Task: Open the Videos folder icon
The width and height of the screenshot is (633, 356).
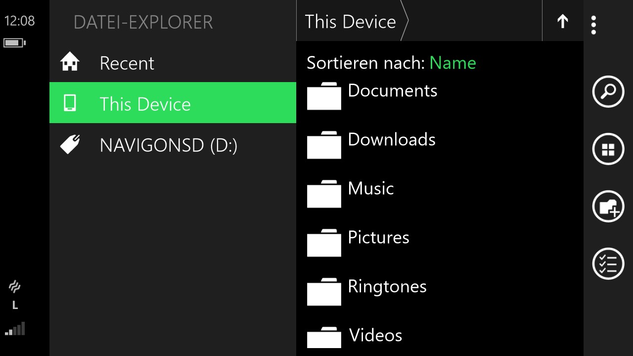Action: (x=324, y=339)
